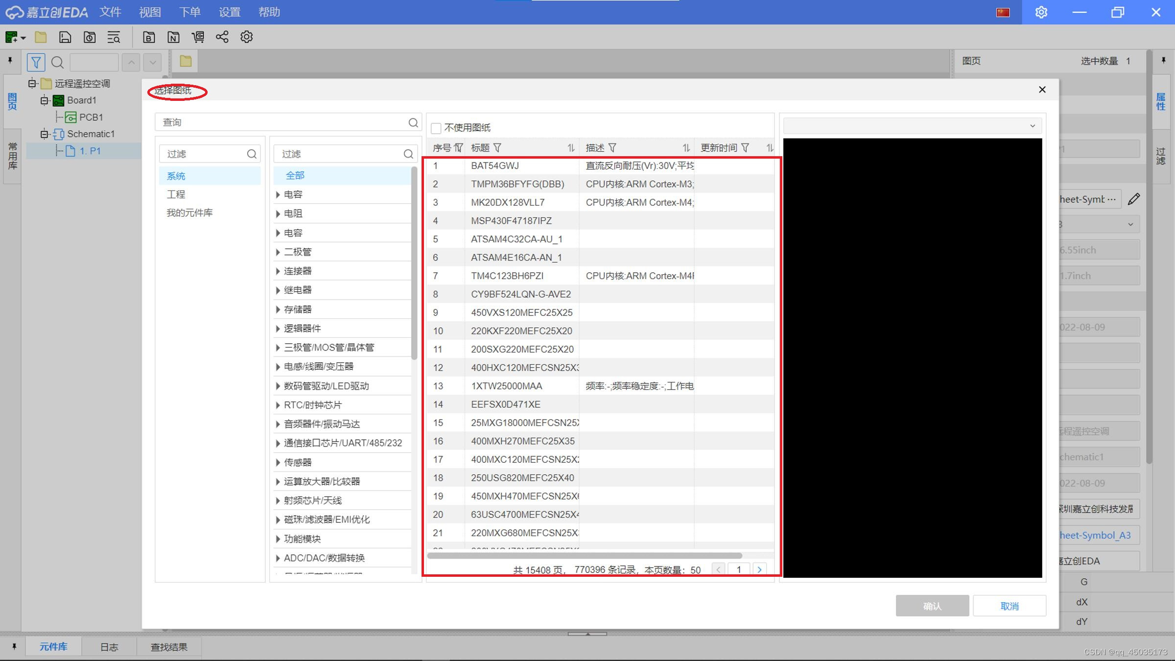Select the 我的元件库 library source
Screen dimensions: 1175x661
pyautogui.click(x=210, y=213)
